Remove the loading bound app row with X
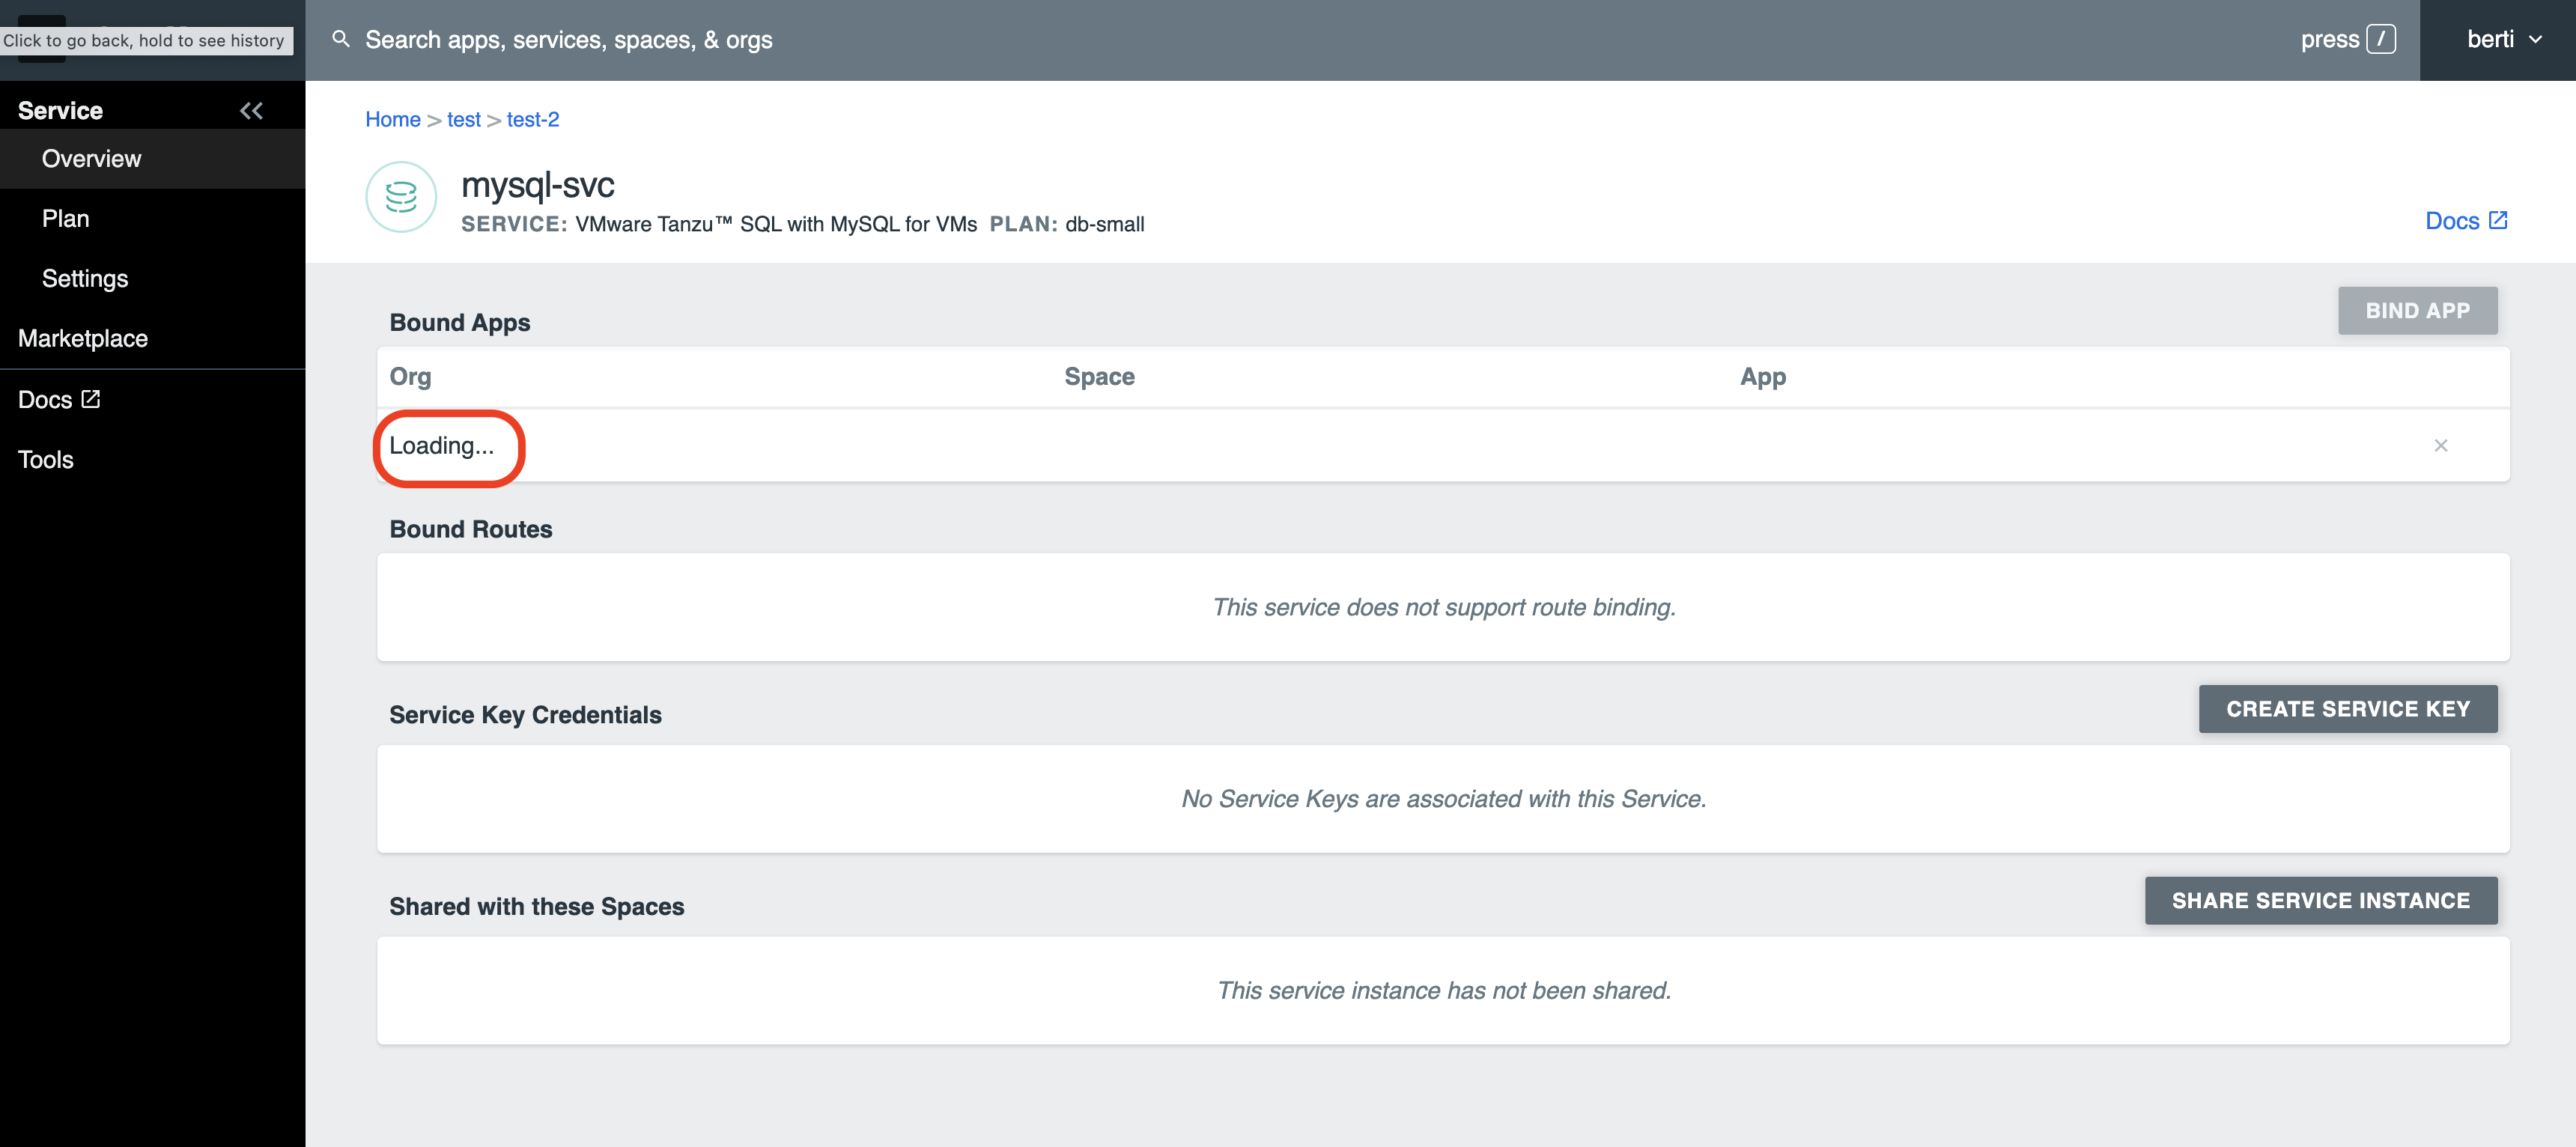Image resolution: width=2576 pixels, height=1147 pixels. click(x=2440, y=446)
